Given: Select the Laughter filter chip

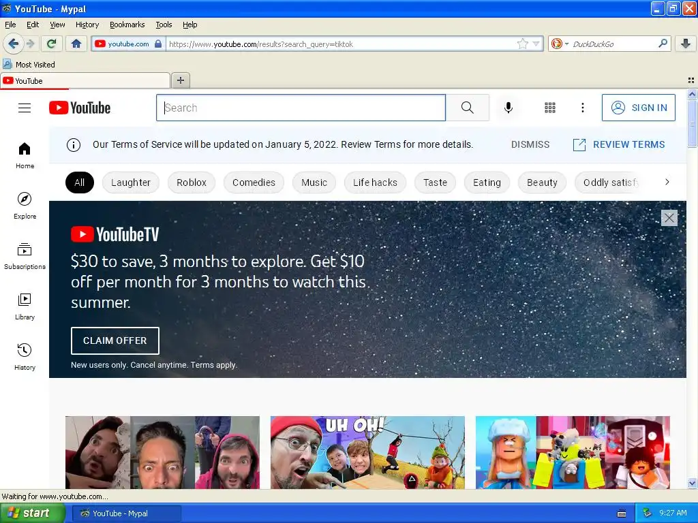Looking at the screenshot, I should [131, 183].
